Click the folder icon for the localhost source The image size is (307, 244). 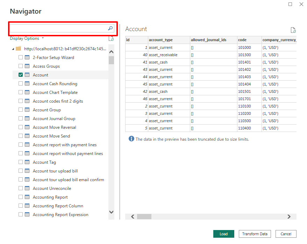(x=19, y=49)
